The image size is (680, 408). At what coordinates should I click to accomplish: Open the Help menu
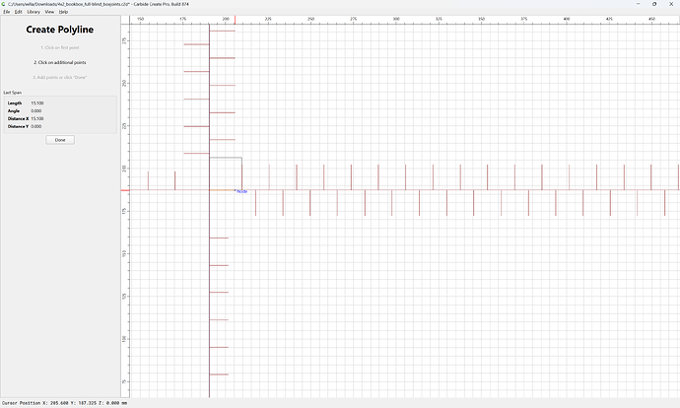(63, 12)
